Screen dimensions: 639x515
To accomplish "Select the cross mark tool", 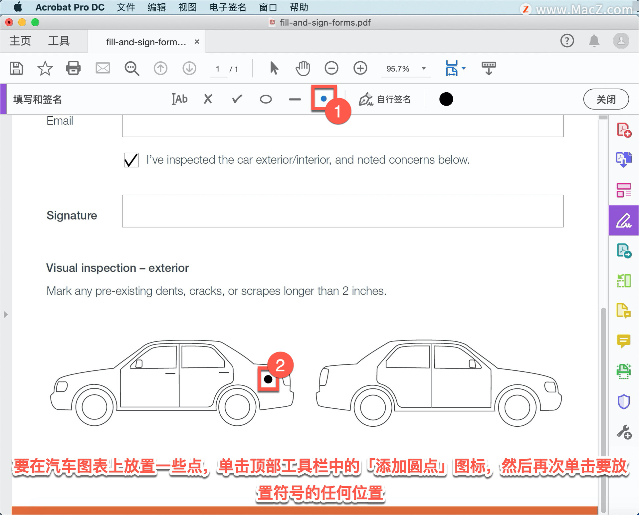I will [208, 99].
